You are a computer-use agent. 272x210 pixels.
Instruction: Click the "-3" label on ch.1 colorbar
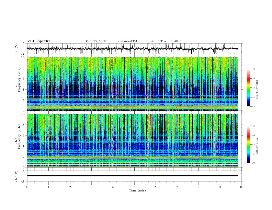click(x=253, y=69)
